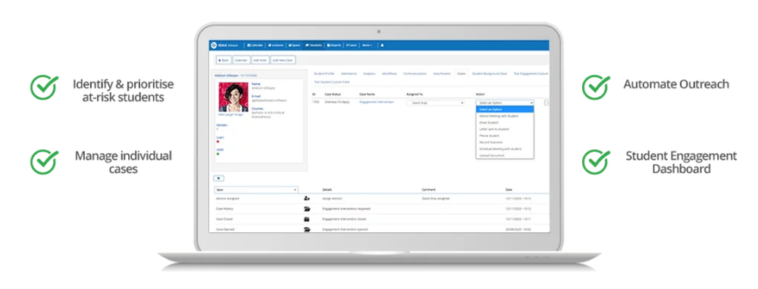Click the Overdue case status text

point(337,102)
